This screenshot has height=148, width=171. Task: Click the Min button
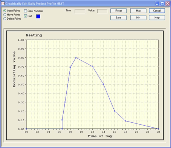138,18
